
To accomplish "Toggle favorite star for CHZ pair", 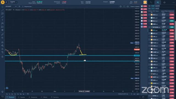I will coord(149,49).
